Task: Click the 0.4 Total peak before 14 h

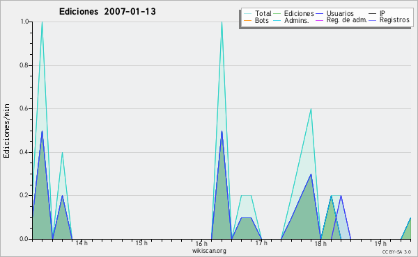Action: [62, 153]
